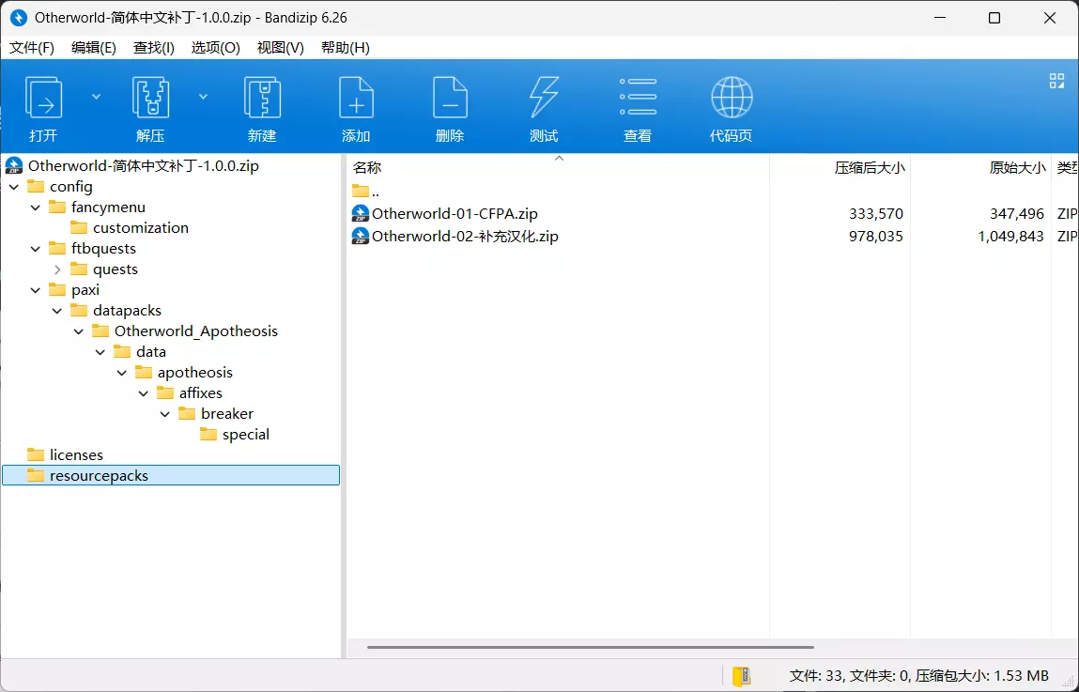Select the affixes folder label

tap(200, 392)
